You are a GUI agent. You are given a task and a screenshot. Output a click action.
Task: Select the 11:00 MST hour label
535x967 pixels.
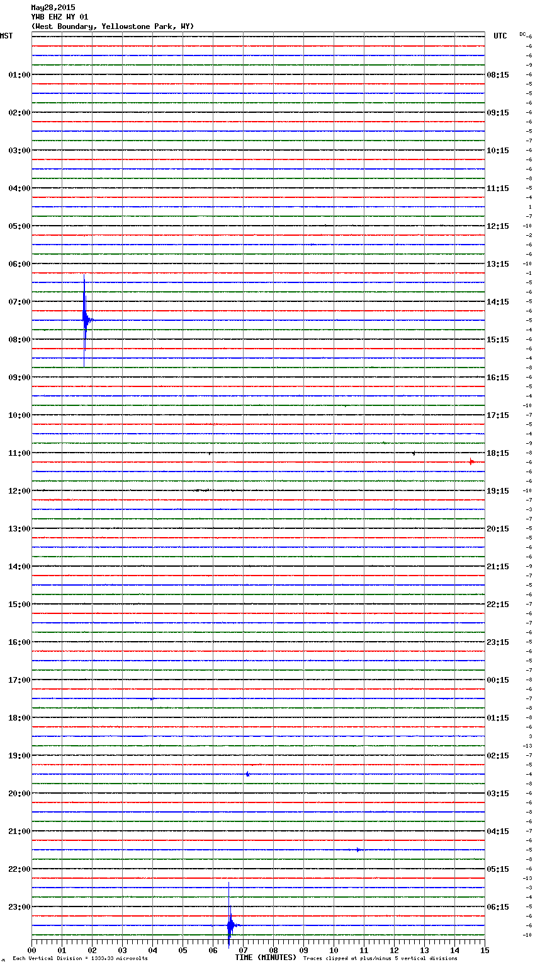(x=20, y=453)
